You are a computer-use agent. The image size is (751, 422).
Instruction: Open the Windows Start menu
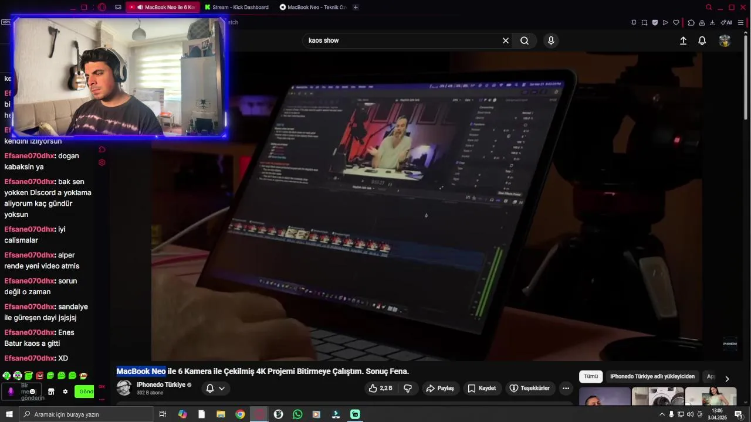9,414
